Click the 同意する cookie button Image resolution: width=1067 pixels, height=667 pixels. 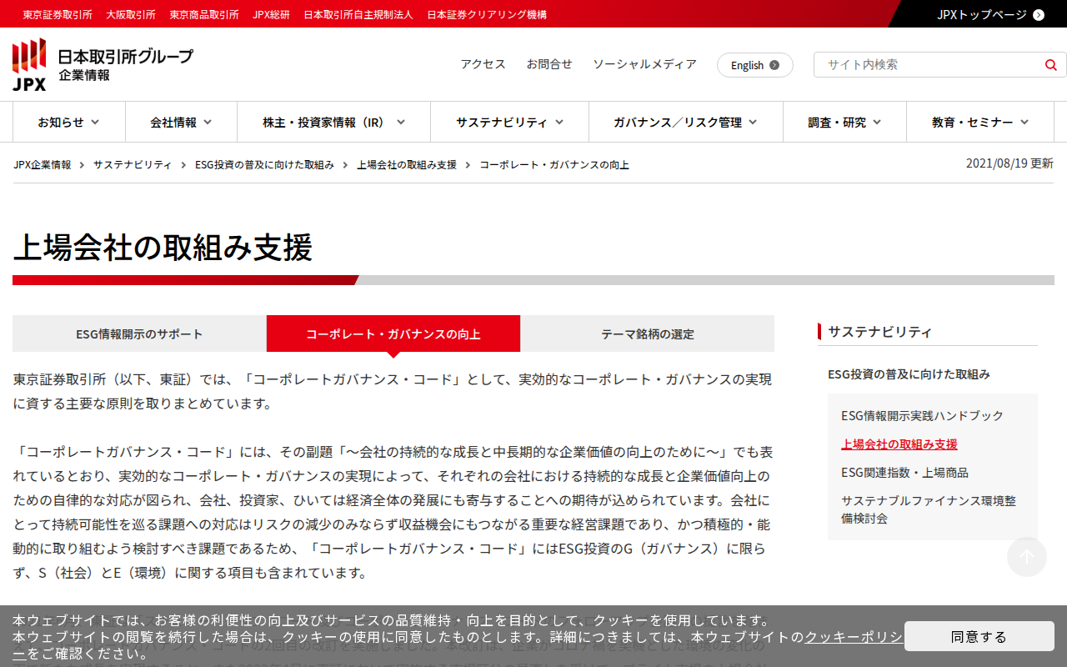[979, 637]
